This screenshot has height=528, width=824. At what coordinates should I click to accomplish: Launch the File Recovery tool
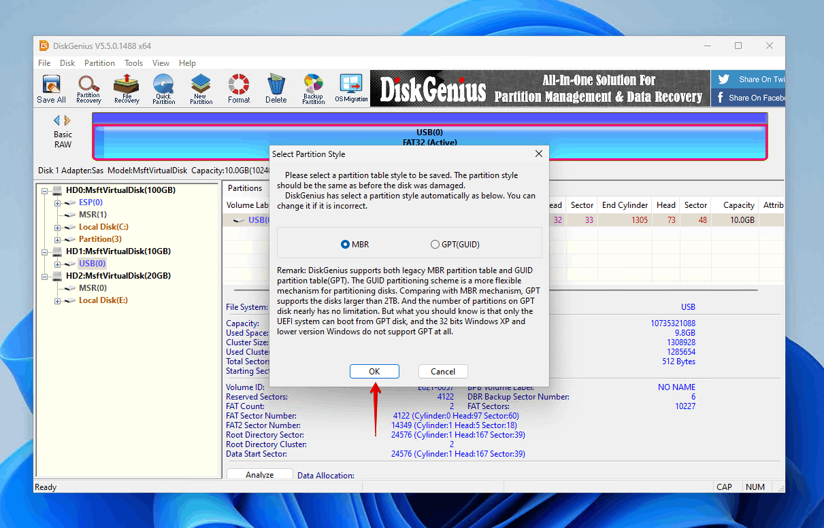tap(127, 88)
